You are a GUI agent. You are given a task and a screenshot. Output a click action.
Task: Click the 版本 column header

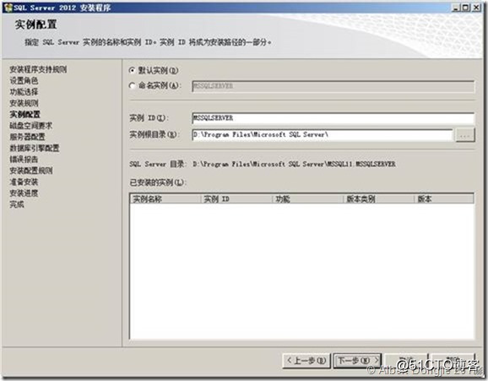pos(444,199)
